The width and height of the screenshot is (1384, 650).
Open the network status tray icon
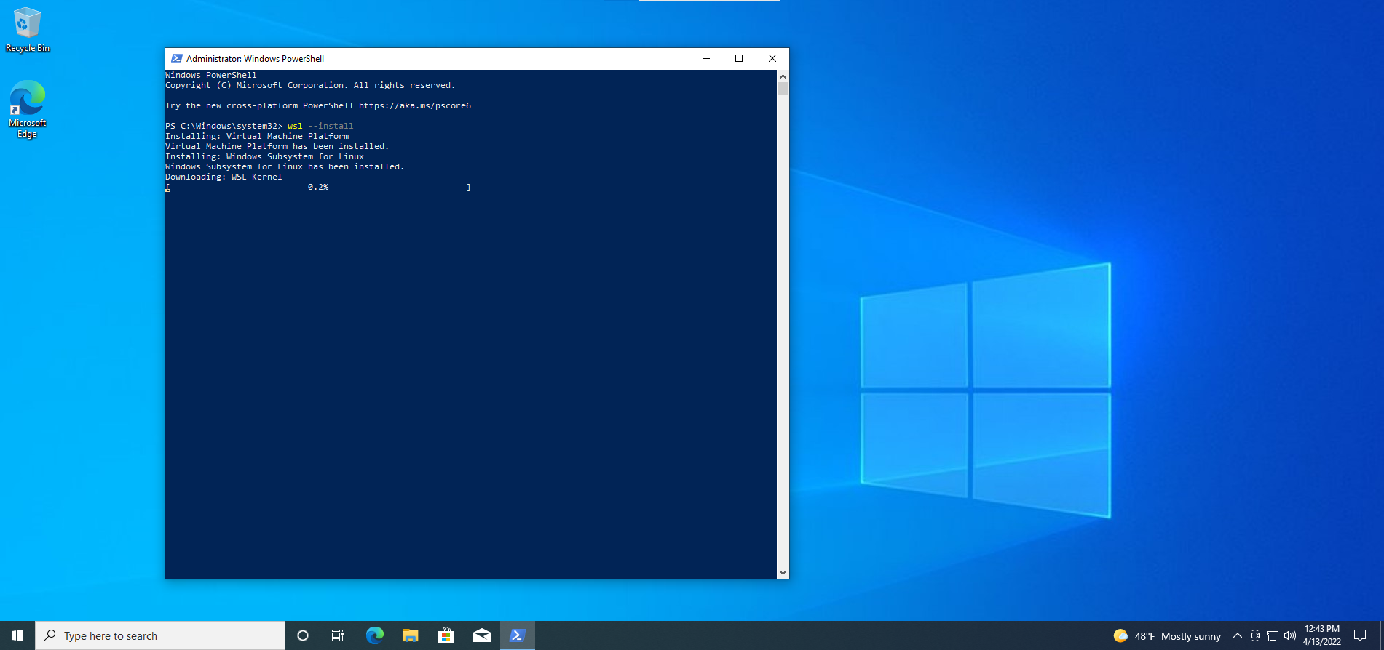pyautogui.click(x=1273, y=635)
